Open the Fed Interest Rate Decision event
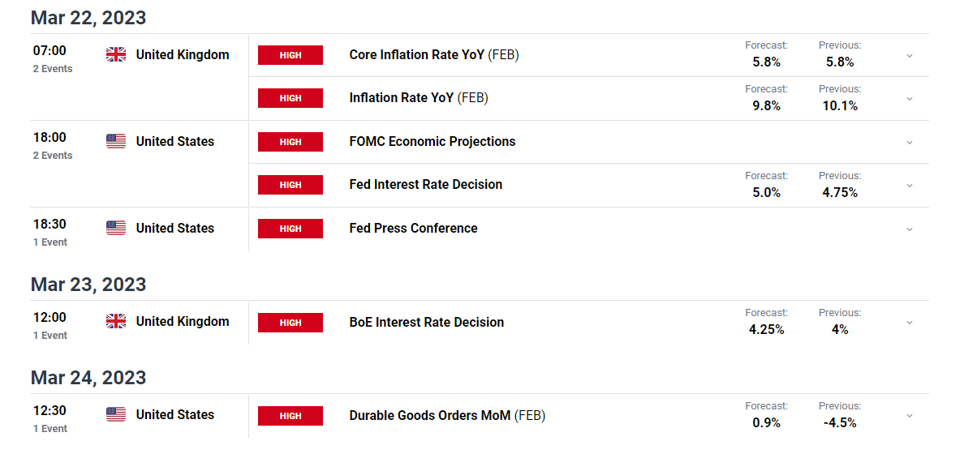The image size is (964, 454). point(425,184)
